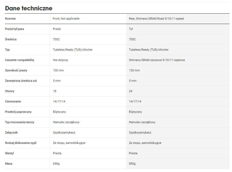Select the Zewnętrzna średnica osi label
Screen dimensions: 232x172
tap(21, 81)
